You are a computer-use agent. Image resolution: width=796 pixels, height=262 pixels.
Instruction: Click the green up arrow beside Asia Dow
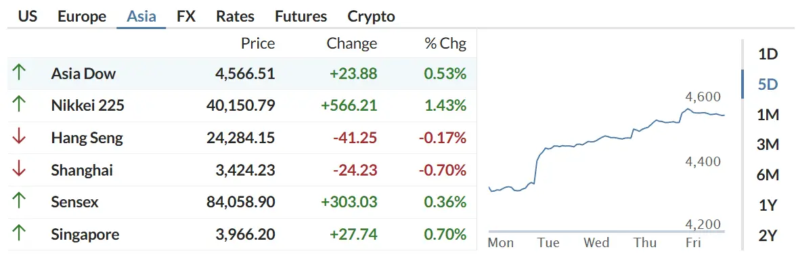pyautogui.click(x=19, y=74)
